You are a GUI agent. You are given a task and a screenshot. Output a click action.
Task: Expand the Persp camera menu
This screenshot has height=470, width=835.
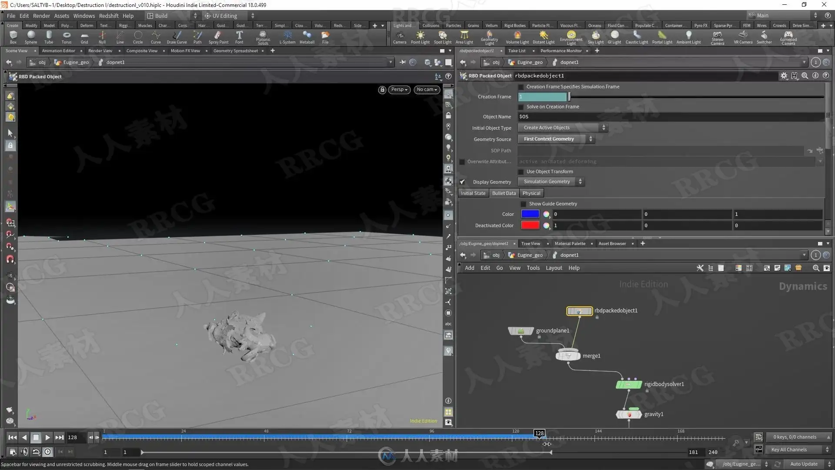pos(399,90)
